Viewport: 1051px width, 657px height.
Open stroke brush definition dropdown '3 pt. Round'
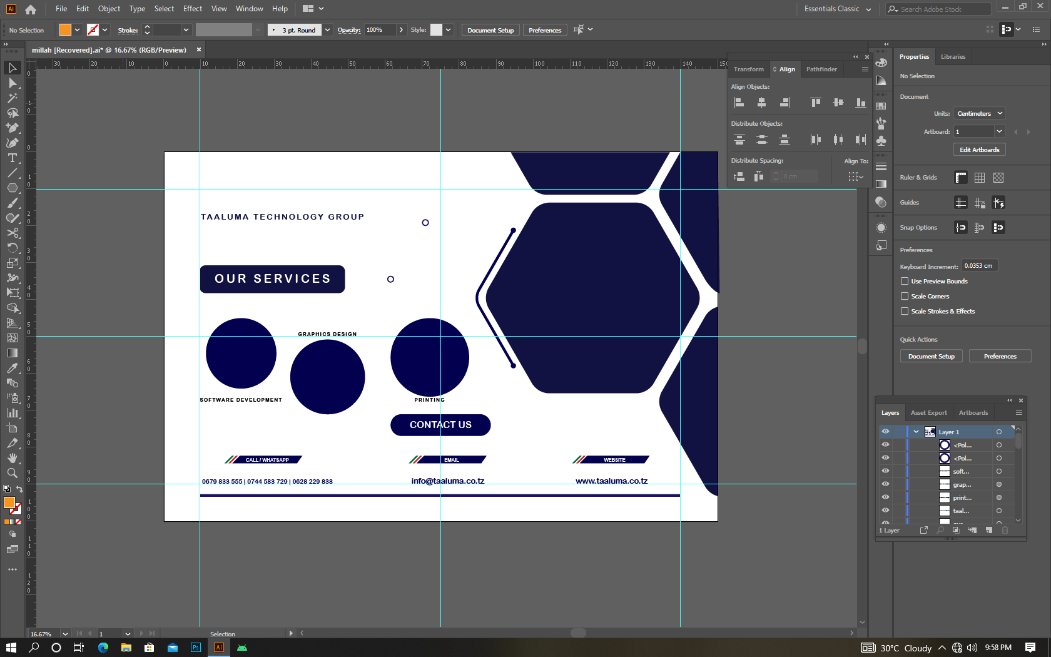click(x=327, y=30)
